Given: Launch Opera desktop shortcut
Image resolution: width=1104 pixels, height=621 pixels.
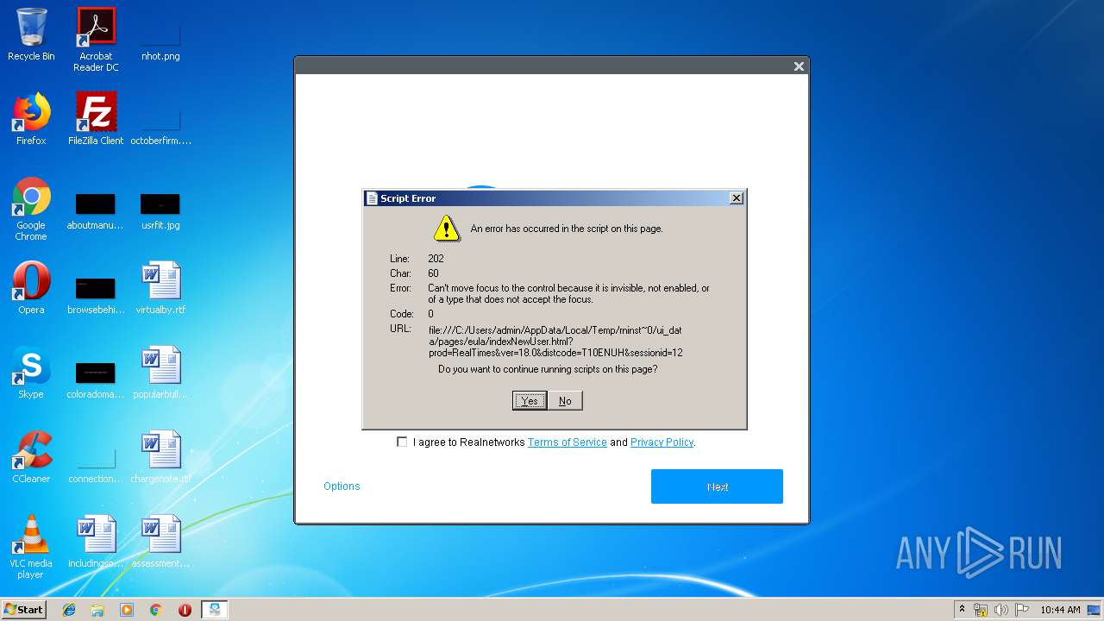Looking at the screenshot, I should pyautogui.click(x=31, y=288).
